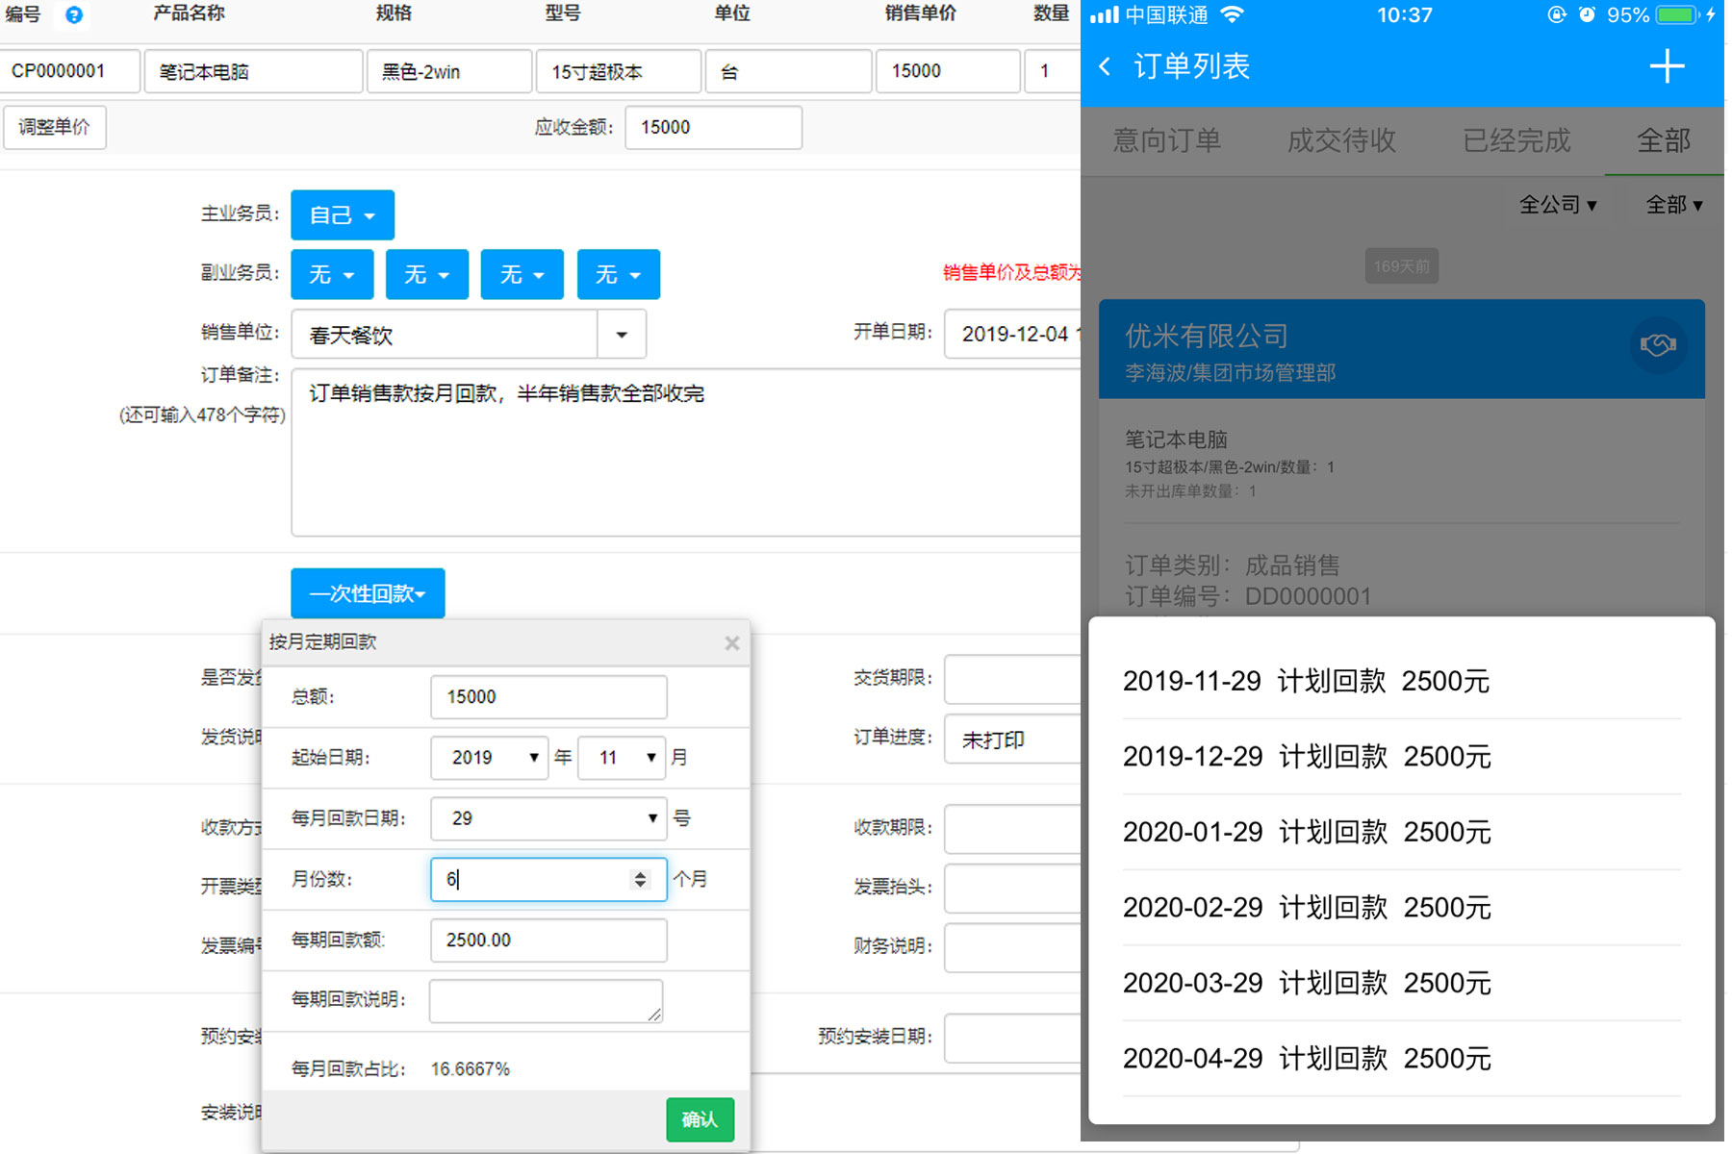Screen dimensions: 1732x1154
Task: Tap the handshake icon on 优米有限公司 card
Action: 1658,345
